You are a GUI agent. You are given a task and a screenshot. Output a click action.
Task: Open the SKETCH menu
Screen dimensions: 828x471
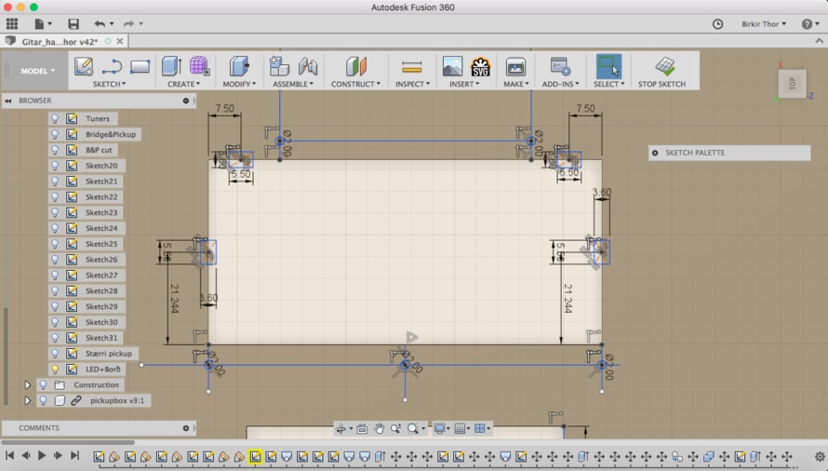click(x=109, y=84)
